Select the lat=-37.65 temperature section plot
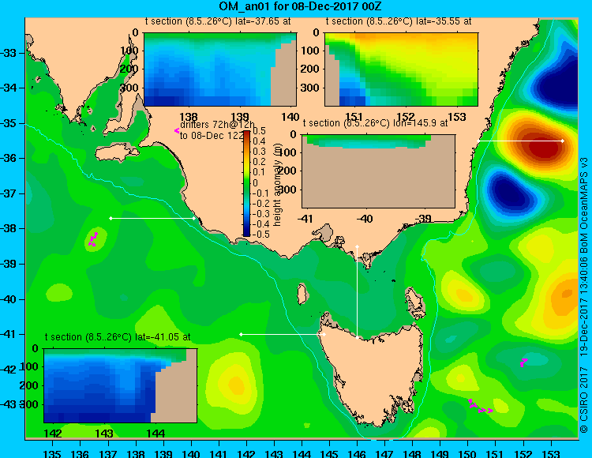 click(220, 69)
